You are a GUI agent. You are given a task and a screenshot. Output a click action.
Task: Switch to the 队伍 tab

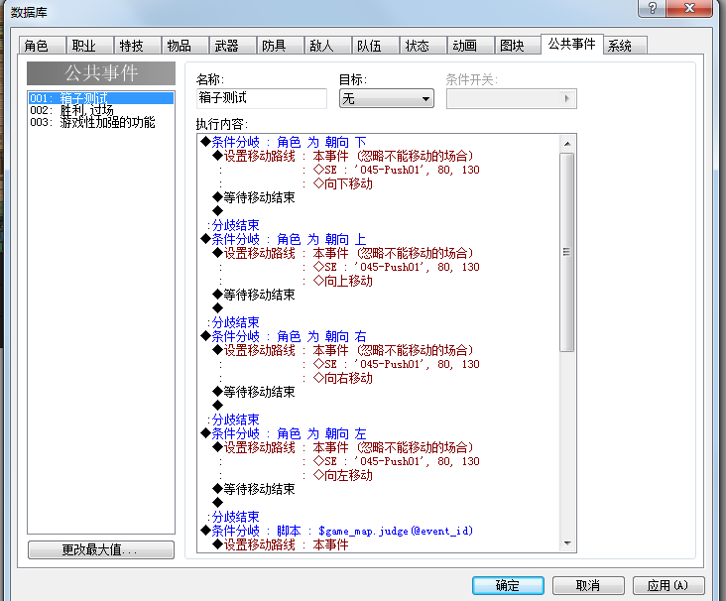pos(376,46)
